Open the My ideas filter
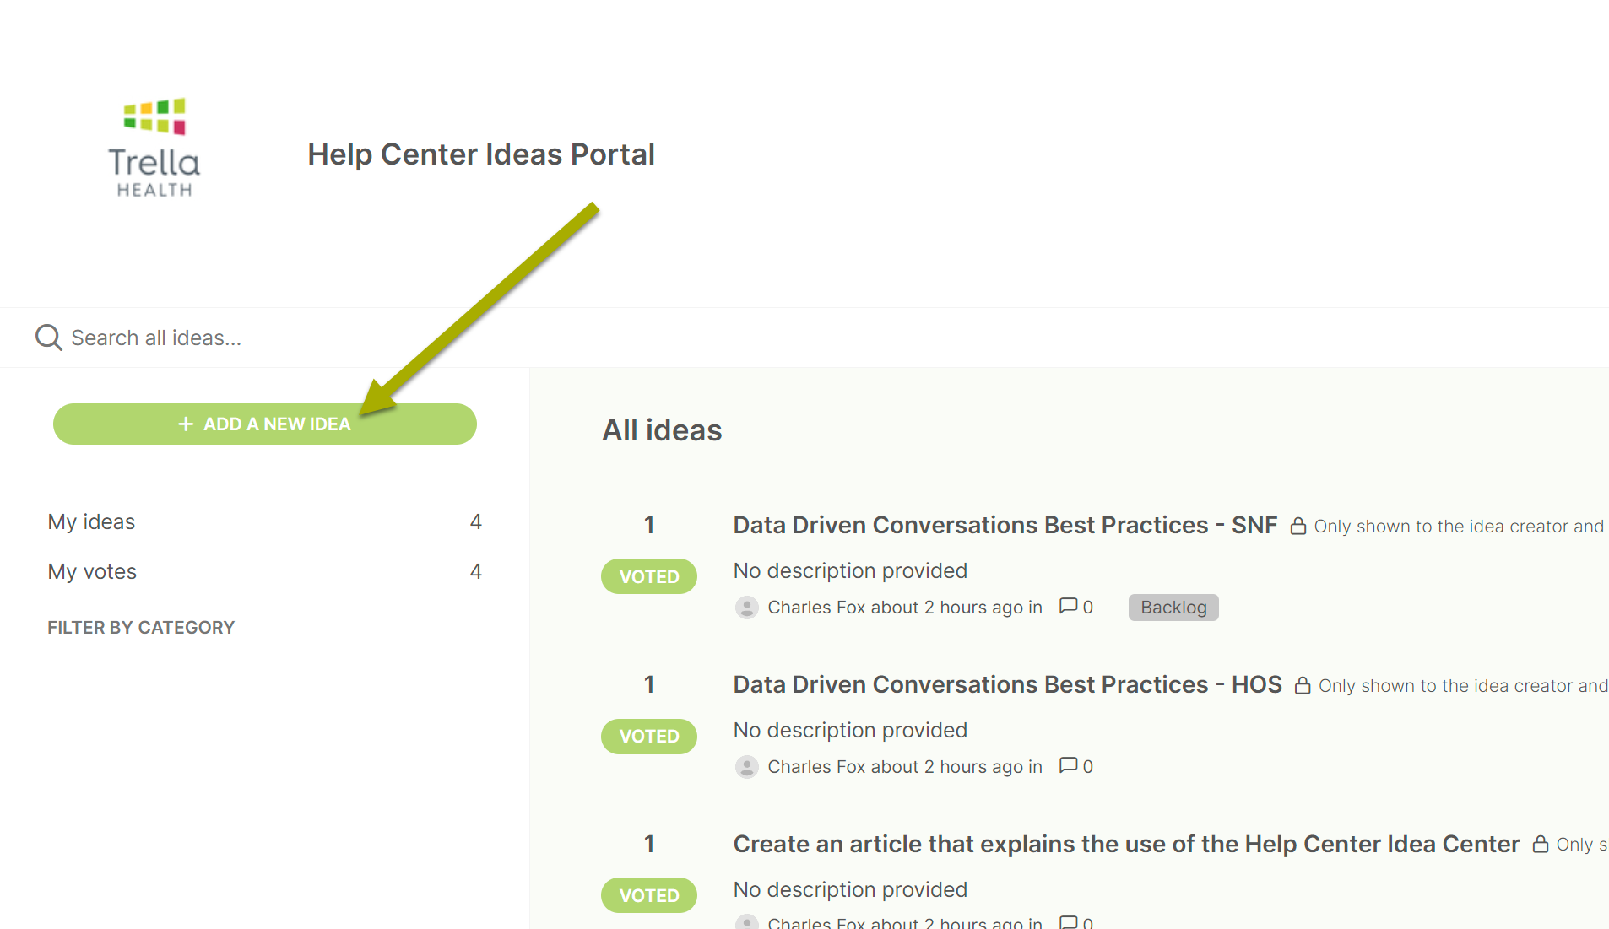 click(264, 522)
